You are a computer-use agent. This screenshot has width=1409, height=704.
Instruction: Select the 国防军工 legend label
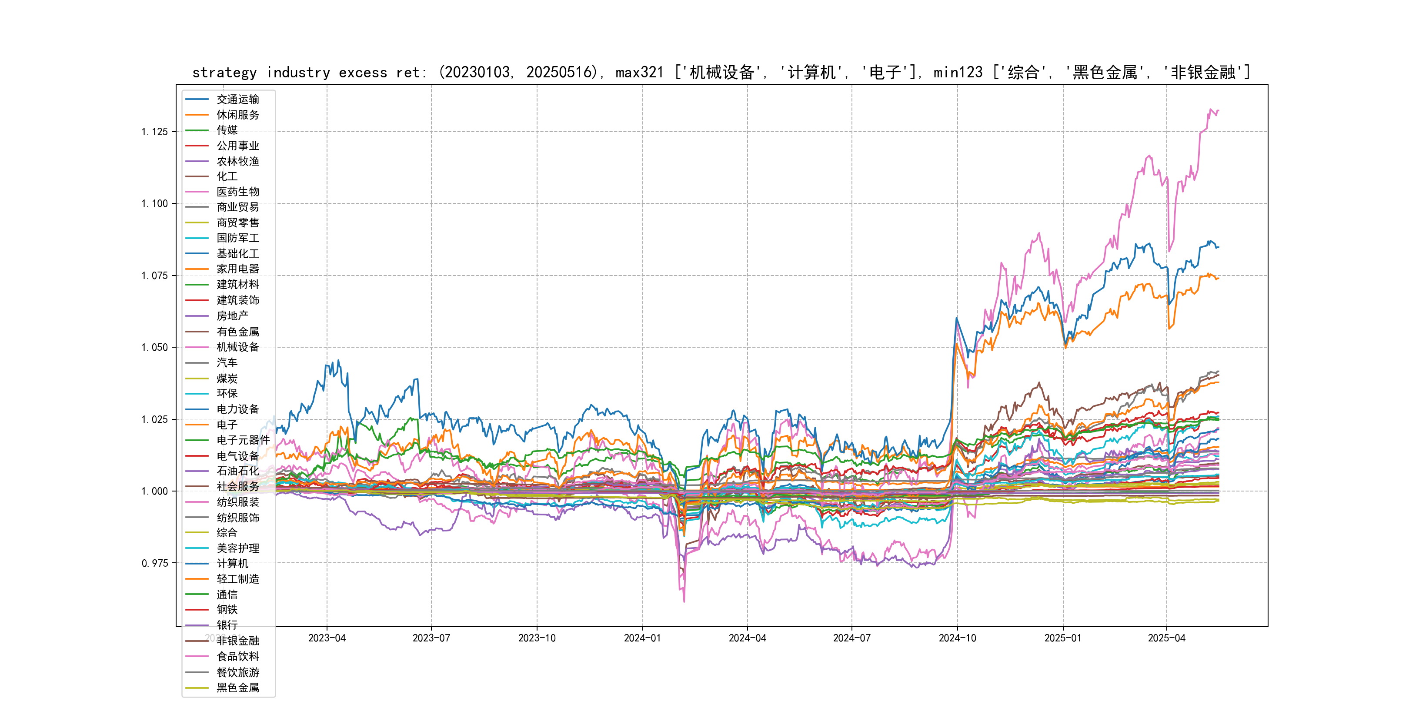(x=237, y=238)
